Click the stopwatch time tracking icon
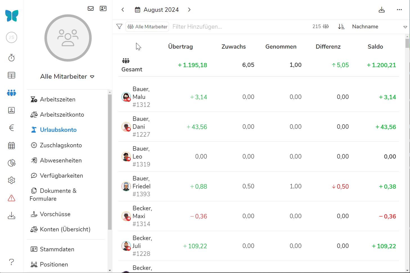This screenshot has width=410, height=273. (12, 58)
